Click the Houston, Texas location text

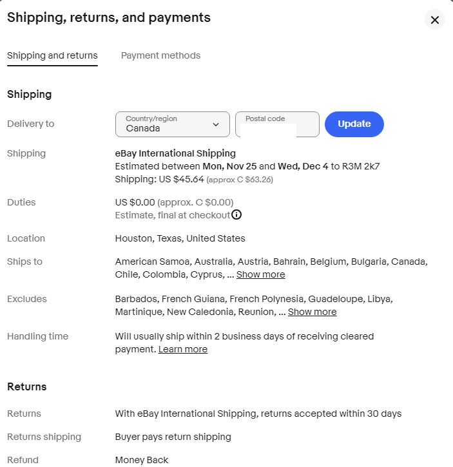pos(180,238)
